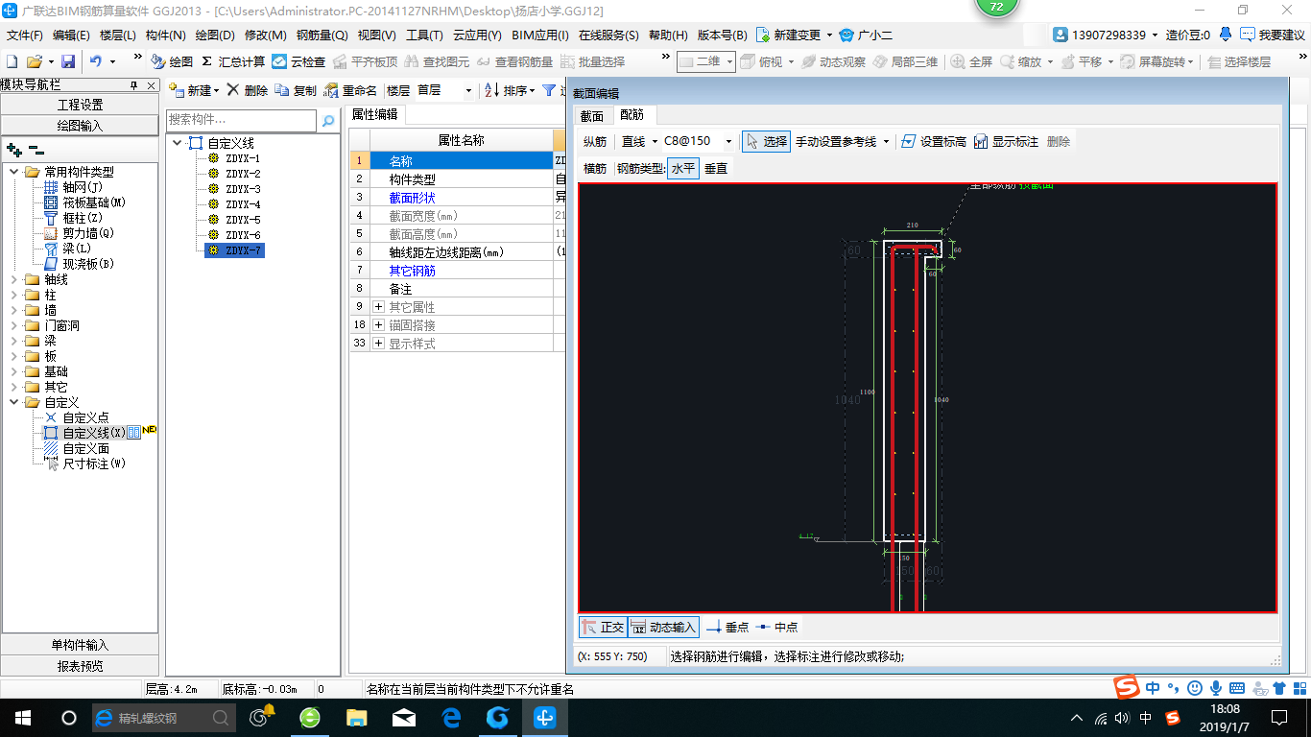
Task: Click the 搜索构件 search field
Action: tap(241, 120)
